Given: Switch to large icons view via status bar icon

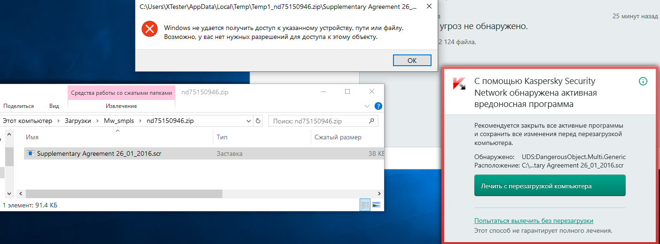Looking at the screenshot, I should click(x=376, y=205).
